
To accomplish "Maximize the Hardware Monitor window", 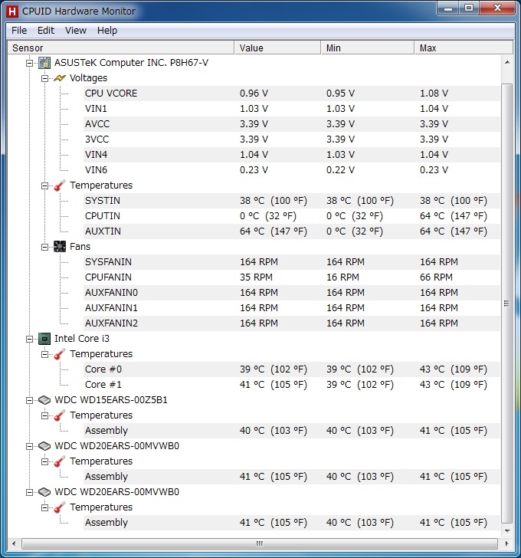I will click(x=469, y=8).
